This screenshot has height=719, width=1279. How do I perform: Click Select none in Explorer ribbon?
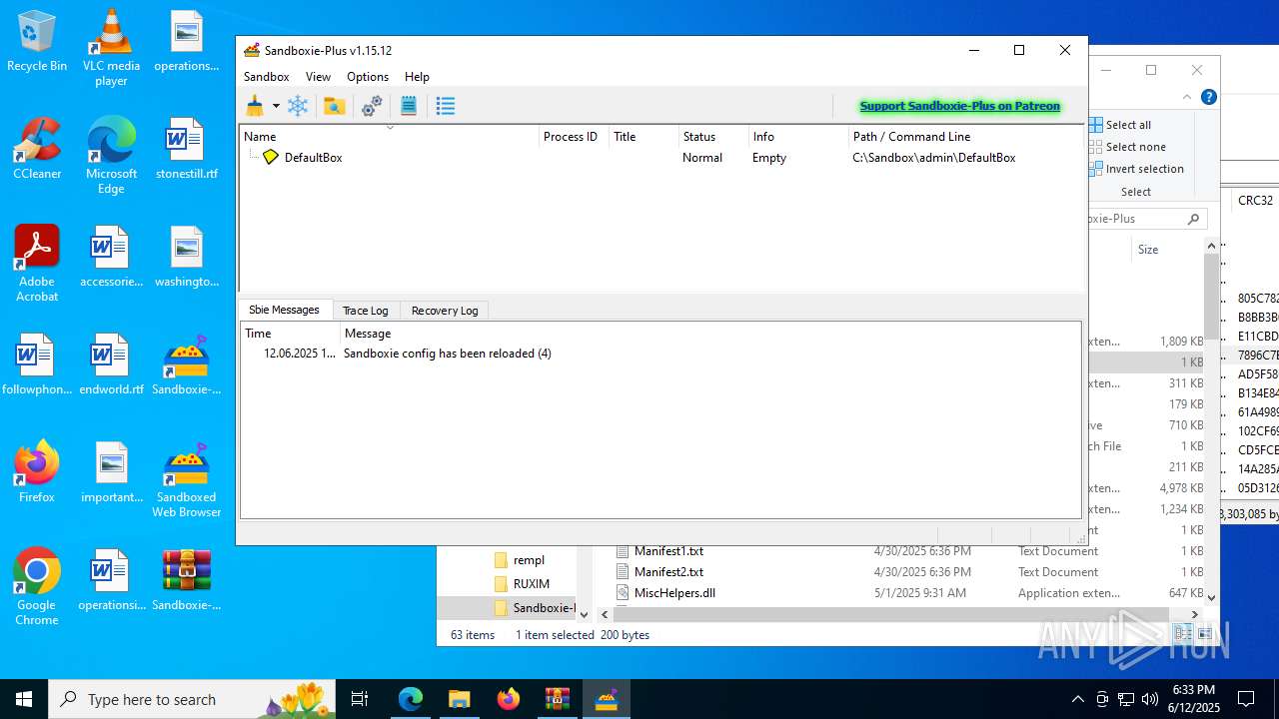1127,147
